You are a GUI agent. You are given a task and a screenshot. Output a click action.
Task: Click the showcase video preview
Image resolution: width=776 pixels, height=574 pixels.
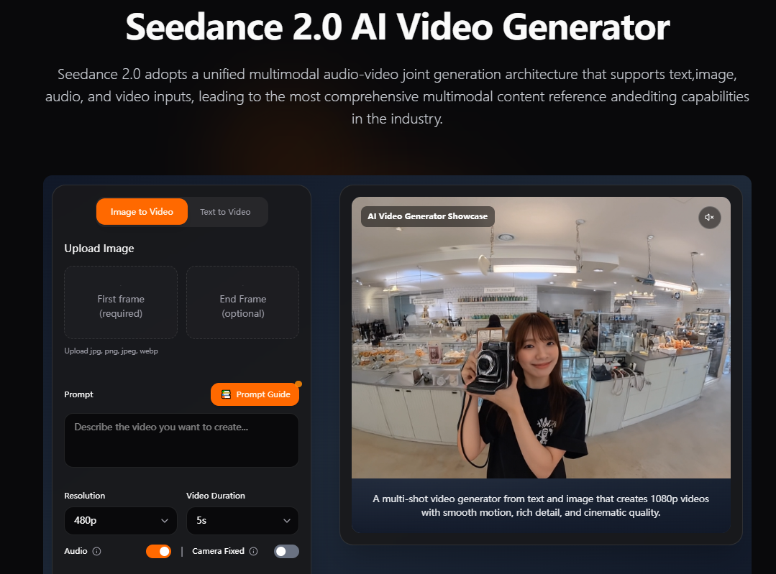pyautogui.click(x=541, y=338)
